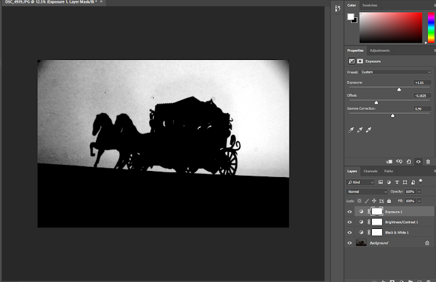This screenshot has width=436, height=282.
Task: View previous state eye-arrow icon
Action: click(399, 161)
